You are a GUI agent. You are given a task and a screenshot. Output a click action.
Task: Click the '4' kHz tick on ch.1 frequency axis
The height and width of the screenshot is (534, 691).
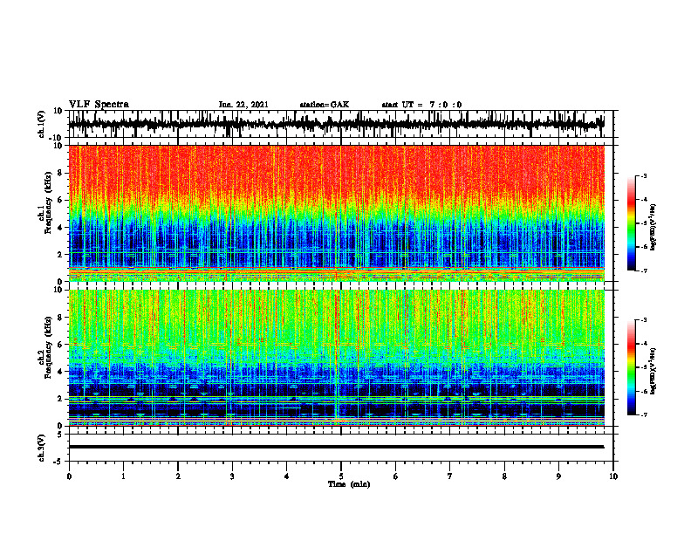[x=60, y=228]
